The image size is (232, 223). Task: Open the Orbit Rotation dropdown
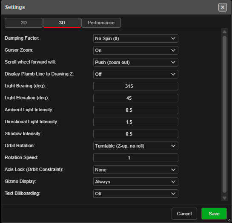(136, 146)
